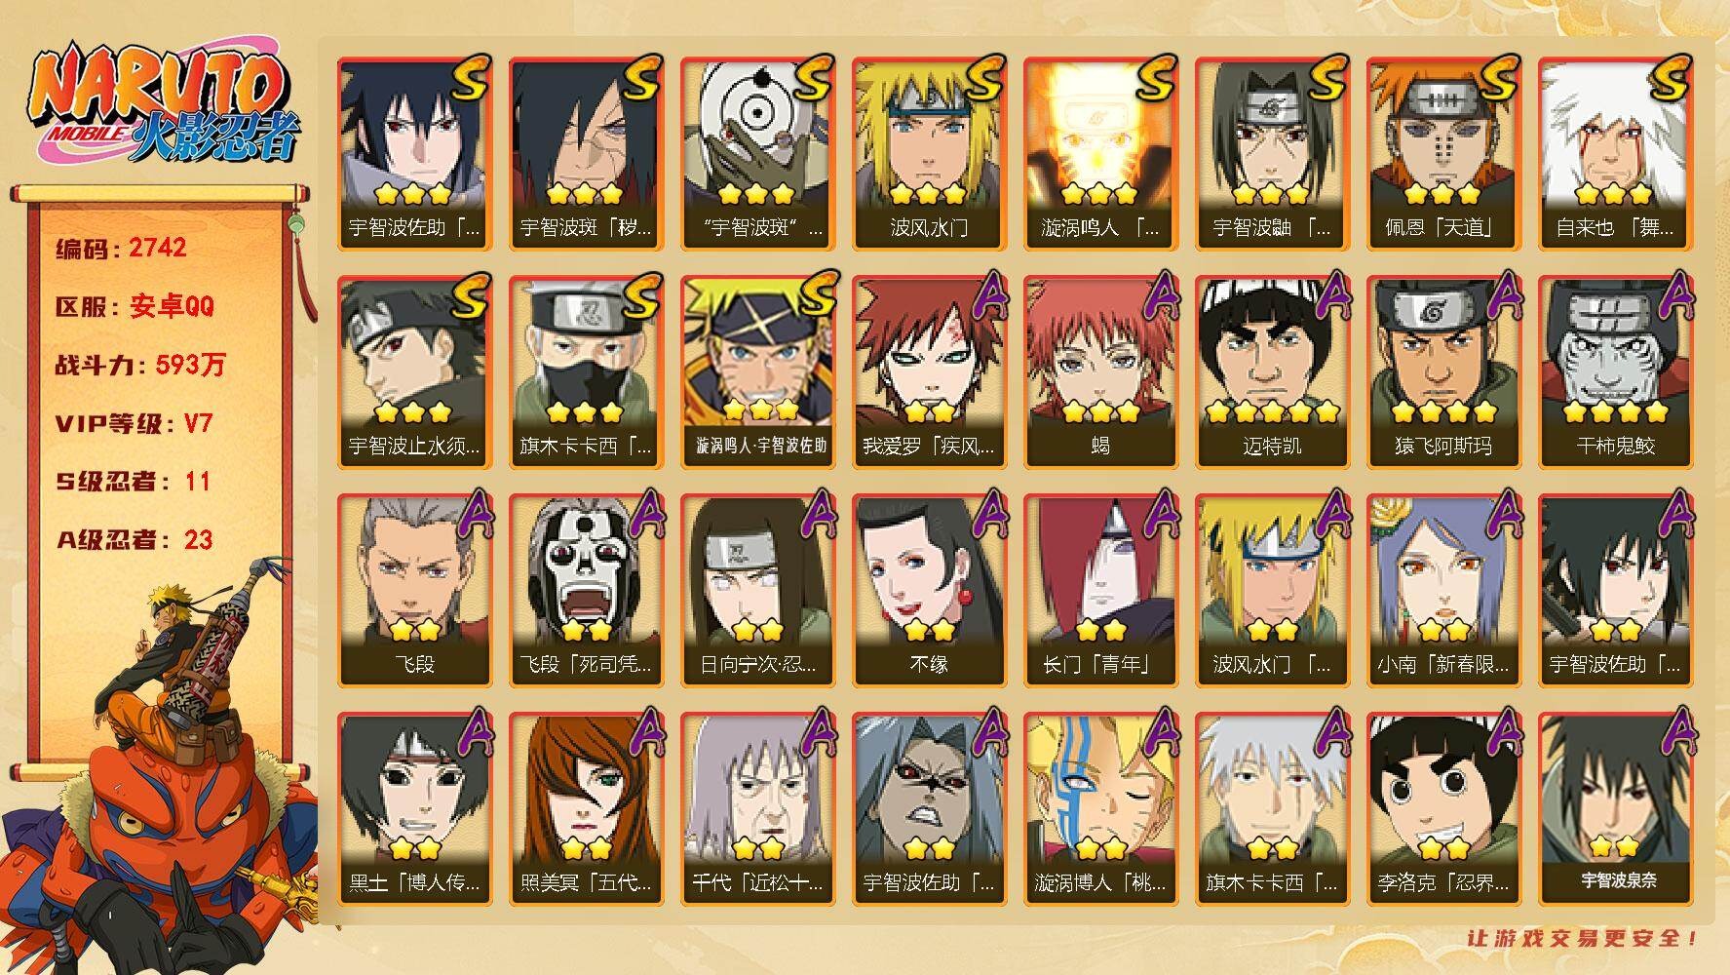Click the VIP等级: V7 line

coord(135,424)
